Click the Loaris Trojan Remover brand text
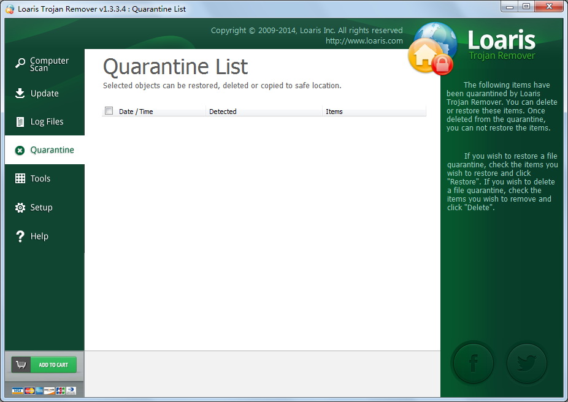 [502, 45]
